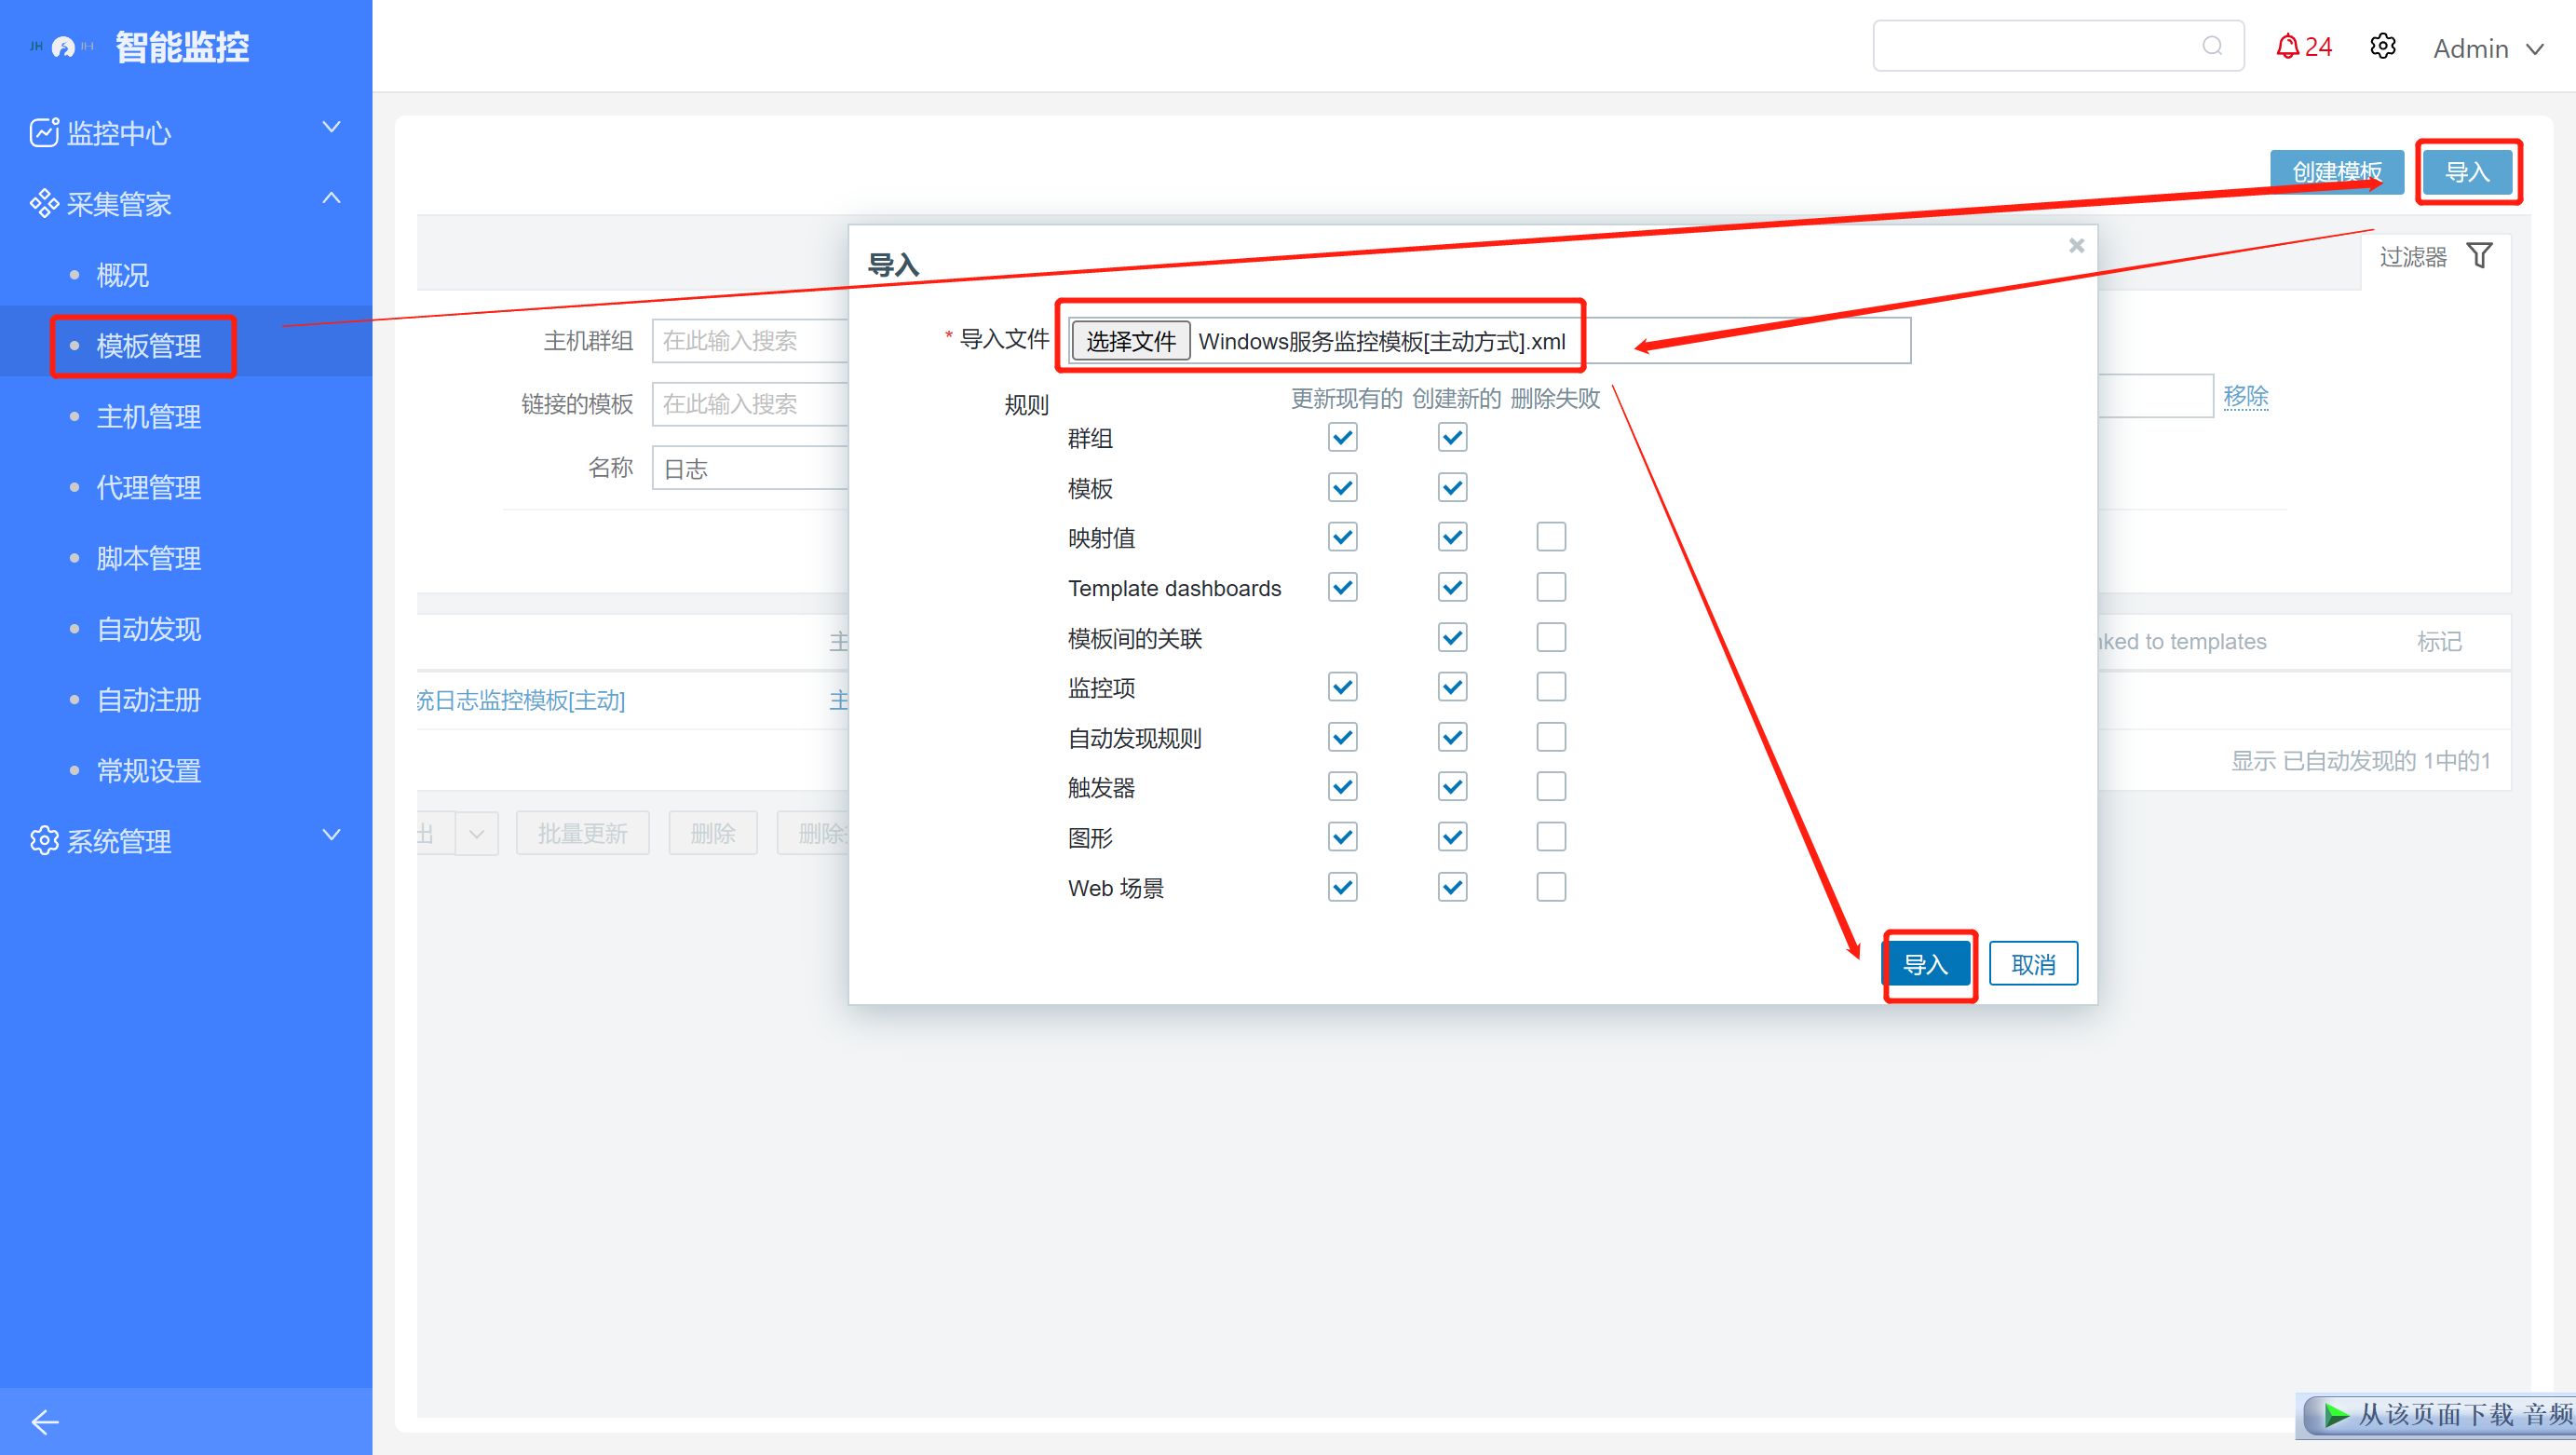Image resolution: width=2576 pixels, height=1455 pixels.
Task: Open the export dropdown arrow
Action: (x=476, y=833)
